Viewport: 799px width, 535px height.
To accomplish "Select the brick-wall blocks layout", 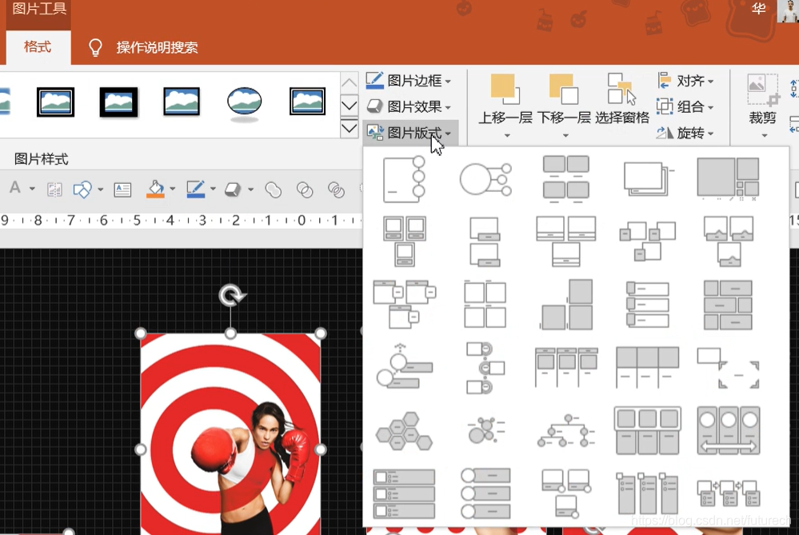I will (728, 305).
